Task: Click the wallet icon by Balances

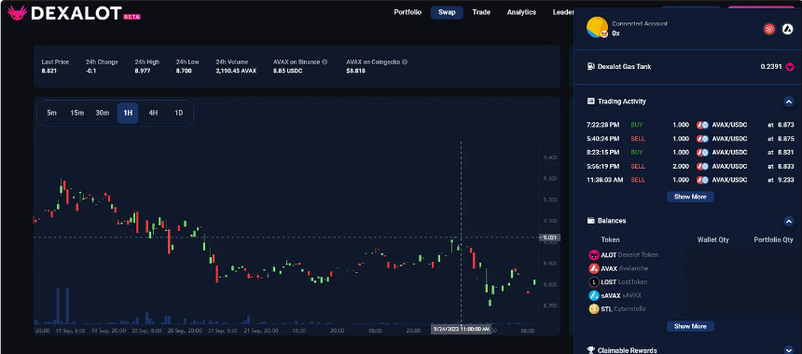Action: click(590, 221)
